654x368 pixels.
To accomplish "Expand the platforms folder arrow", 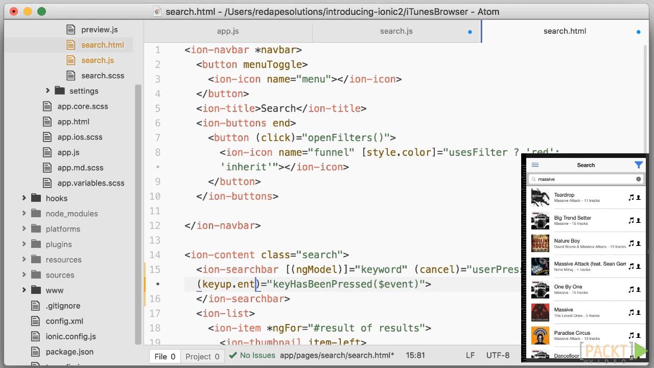I will [x=24, y=228].
